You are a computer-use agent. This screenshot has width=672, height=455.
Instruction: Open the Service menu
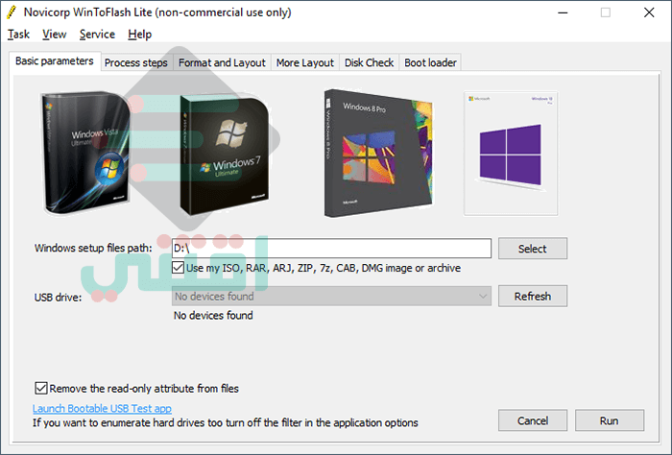[x=97, y=35]
